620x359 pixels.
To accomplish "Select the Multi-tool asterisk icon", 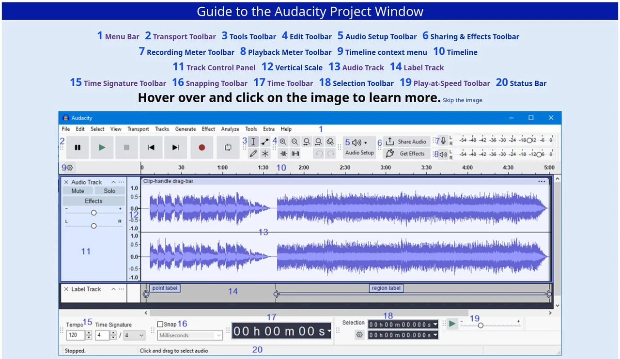I will point(265,154).
